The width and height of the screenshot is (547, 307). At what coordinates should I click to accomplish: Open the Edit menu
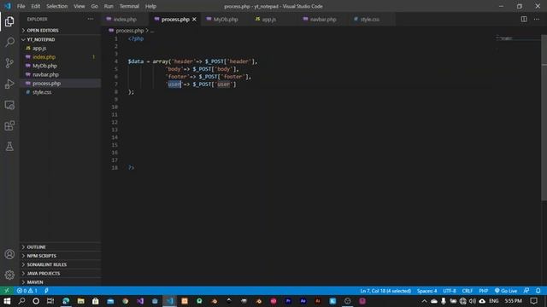36,6
